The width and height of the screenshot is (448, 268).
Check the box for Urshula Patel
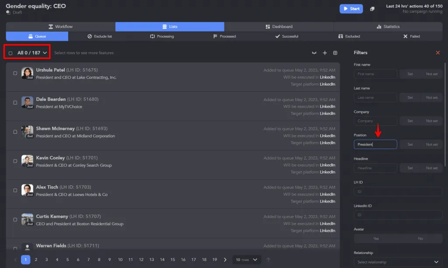pos(15,73)
